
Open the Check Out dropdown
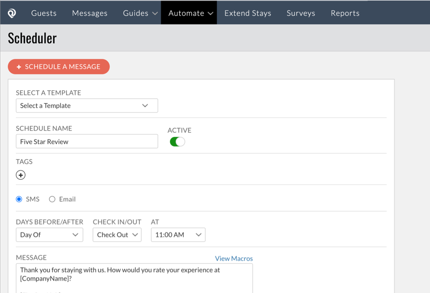[x=117, y=235]
